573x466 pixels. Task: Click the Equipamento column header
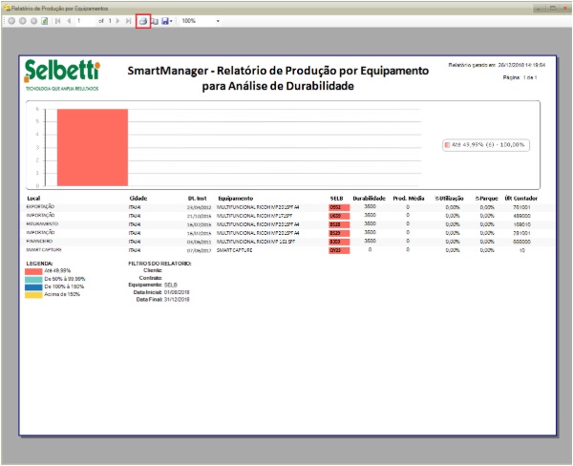click(x=236, y=199)
